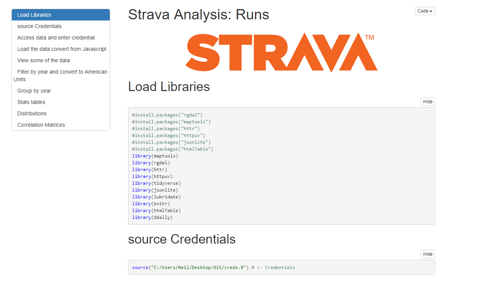The image size is (478, 283).
Task: Click the library(rgdal) code line
Action: [151, 163]
